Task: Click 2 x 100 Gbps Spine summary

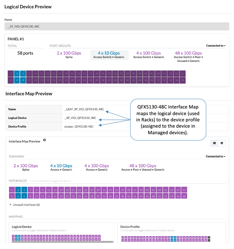Action: 26,167
